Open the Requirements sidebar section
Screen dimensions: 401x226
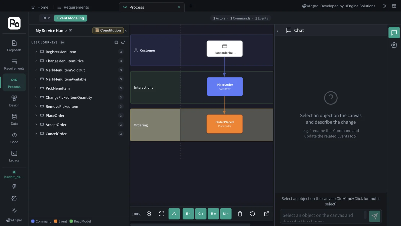pos(14,65)
